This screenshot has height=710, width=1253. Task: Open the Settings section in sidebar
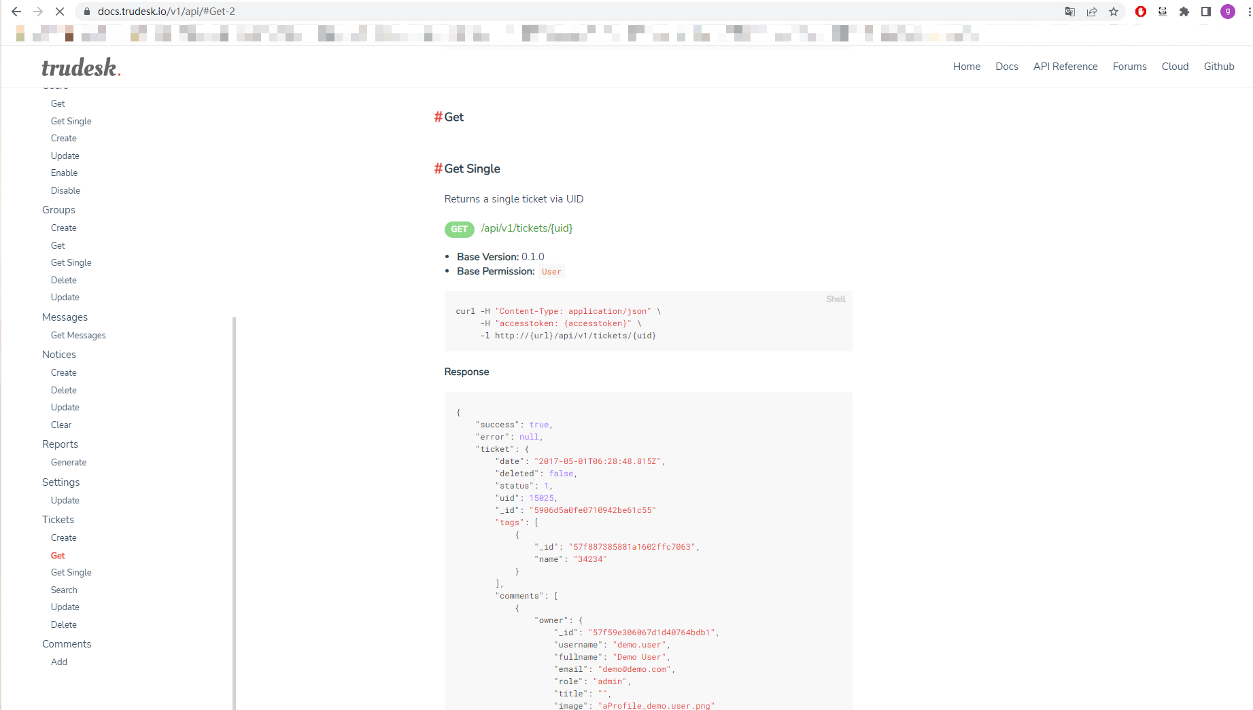(x=61, y=482)
